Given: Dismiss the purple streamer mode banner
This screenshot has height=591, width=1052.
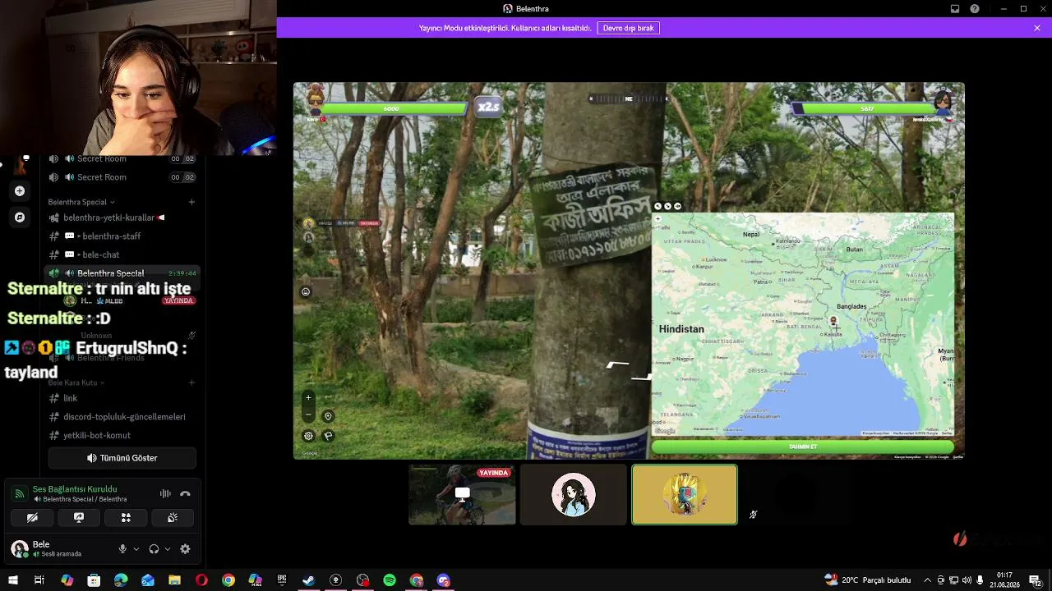Looking at the screenshot, I should click(x=1037, y=28).
